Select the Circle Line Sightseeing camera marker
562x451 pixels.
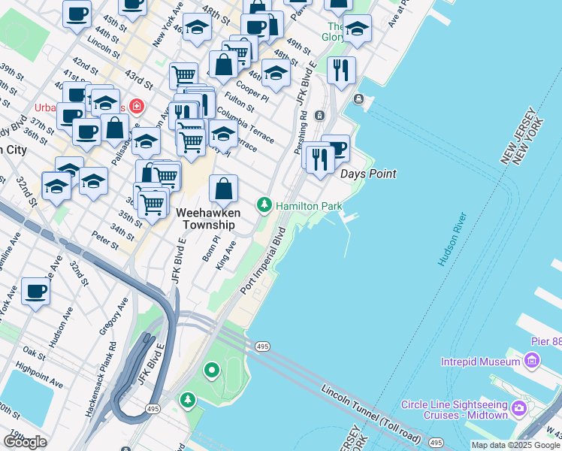518,409
